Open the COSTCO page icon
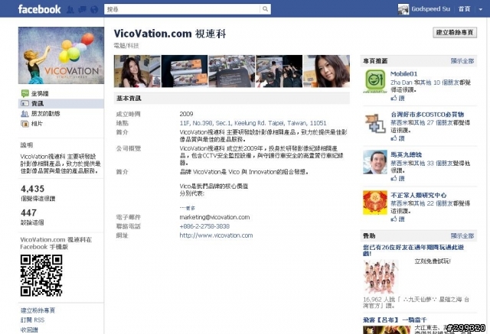This screenshot has width=490, height=334. 375,122
